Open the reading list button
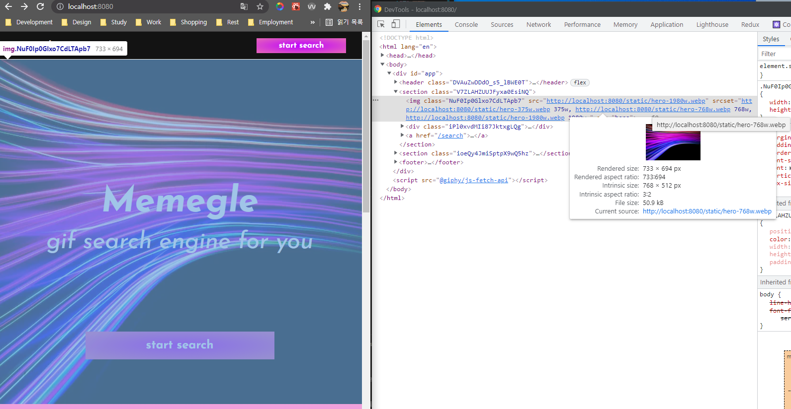791x409 pixels. (x=344, y=22)
